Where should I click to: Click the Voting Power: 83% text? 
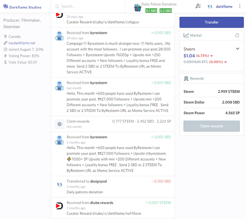(x=24, y=56)
